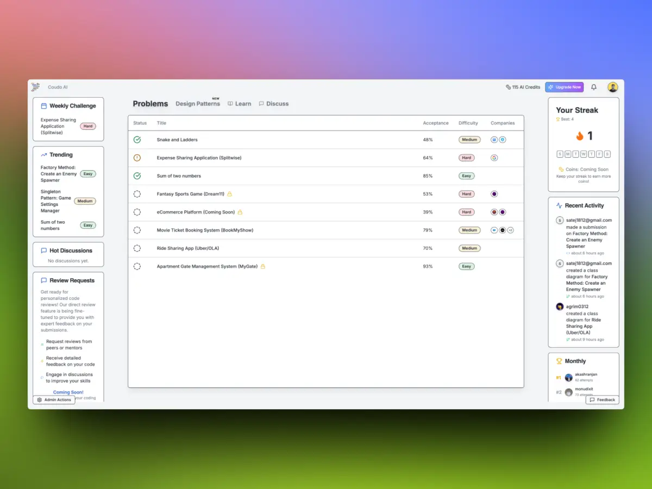Click completed status icon for Snake and Ladders
Viewport: 652px width, 489px height.
[x=137, y=140]
